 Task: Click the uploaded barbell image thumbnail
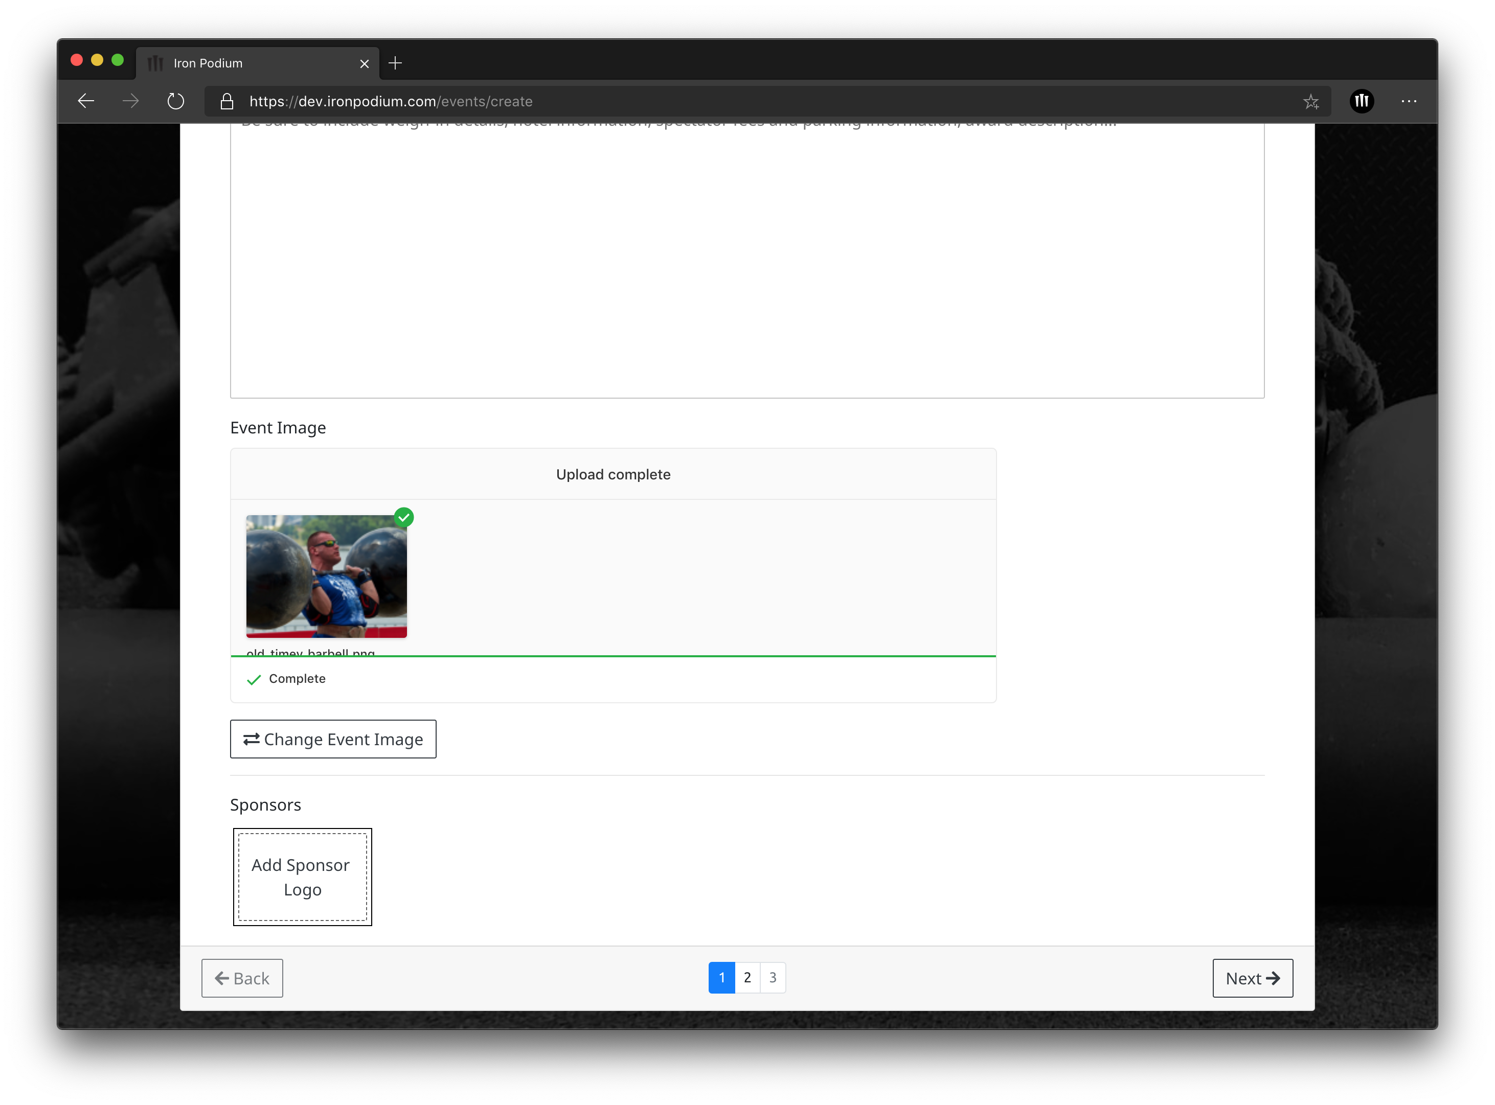326,576
